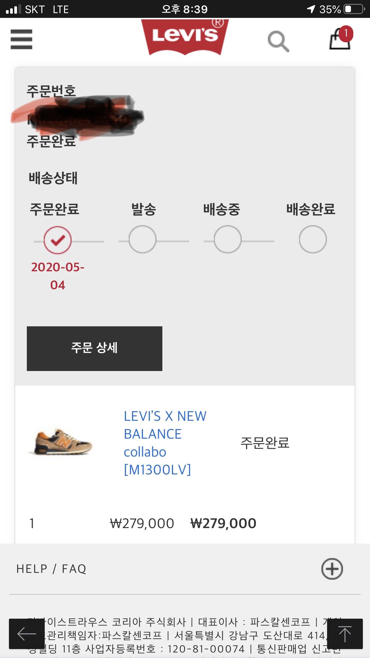Open LEVI'S X NEW BALANCE collabo link
The image size is (370, 658).
click(165, 443)
